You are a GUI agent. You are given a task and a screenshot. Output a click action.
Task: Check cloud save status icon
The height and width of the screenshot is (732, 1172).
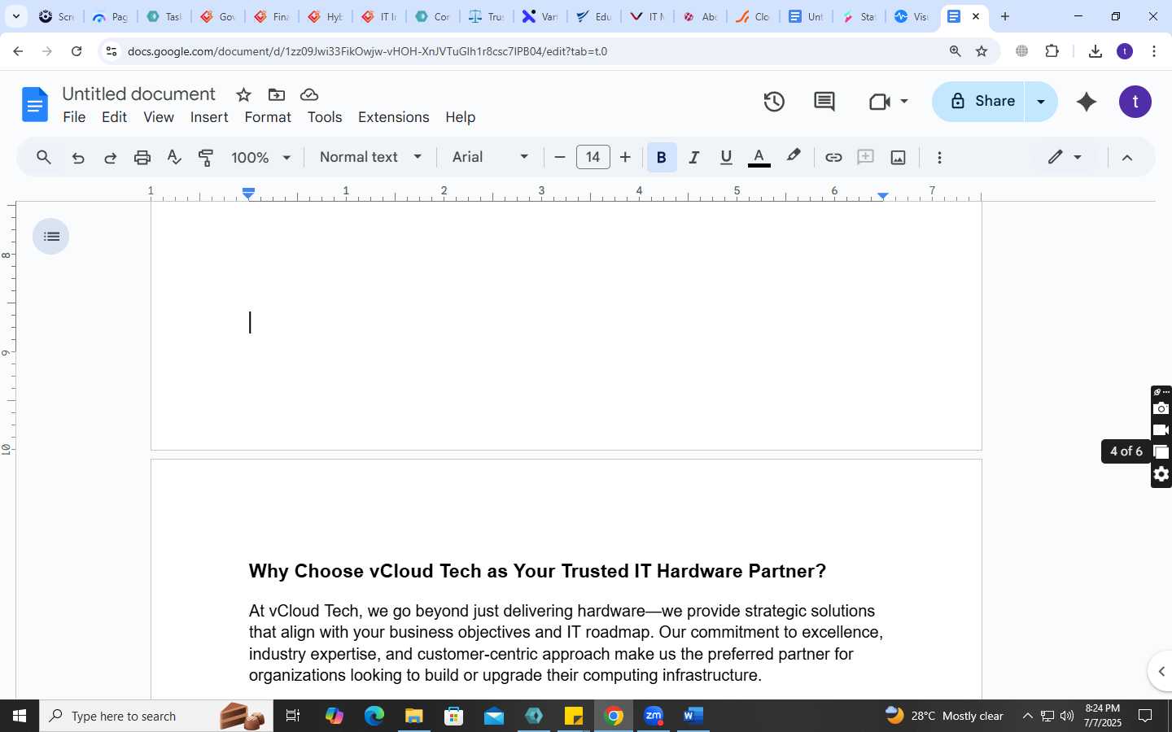tap(309, 94)
